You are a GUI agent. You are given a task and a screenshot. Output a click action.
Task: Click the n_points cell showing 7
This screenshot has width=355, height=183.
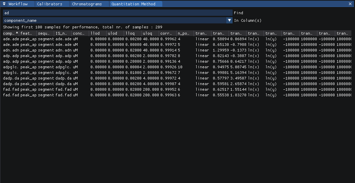click(x=179, y=73)
